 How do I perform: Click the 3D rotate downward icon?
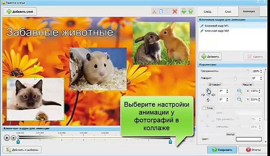click(x=208, y=100)
